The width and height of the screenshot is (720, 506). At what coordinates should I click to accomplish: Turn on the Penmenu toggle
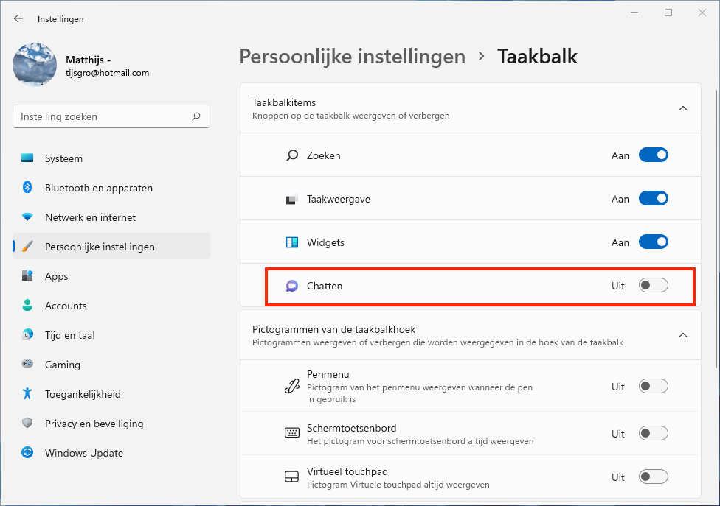tap(653, 387)
